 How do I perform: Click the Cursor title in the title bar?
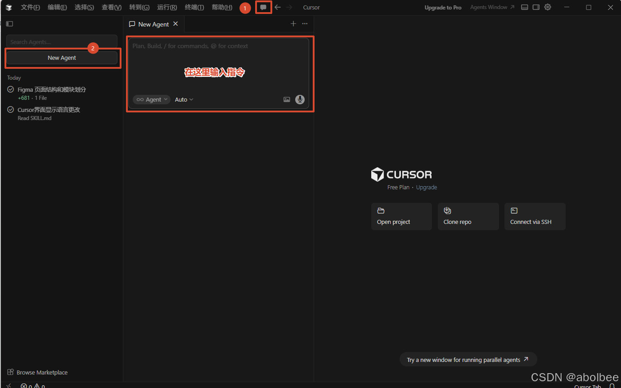point(311,7)
